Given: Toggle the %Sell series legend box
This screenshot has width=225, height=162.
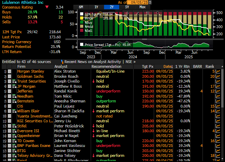Looking at the screenshot, I should click(x=82, y=30).
